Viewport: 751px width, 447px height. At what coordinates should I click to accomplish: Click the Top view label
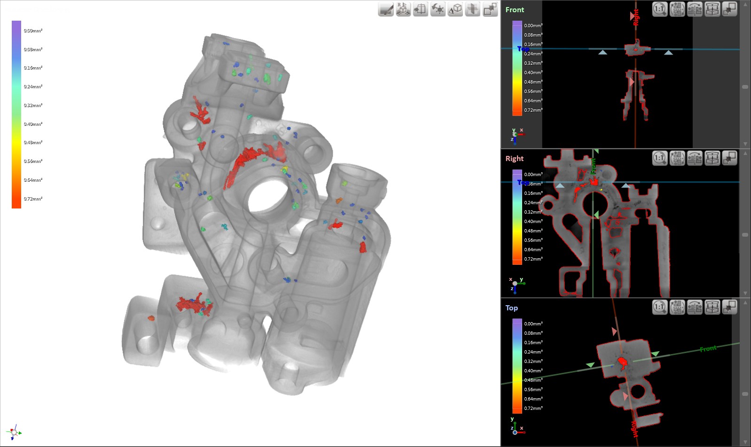pyautogui.click(x=511, y=308)
